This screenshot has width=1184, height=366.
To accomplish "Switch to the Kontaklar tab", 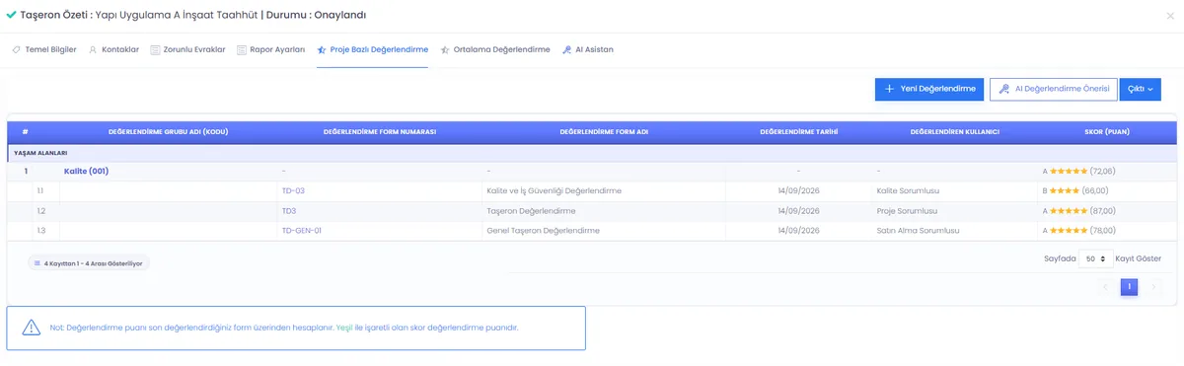I will click(113, 49).
